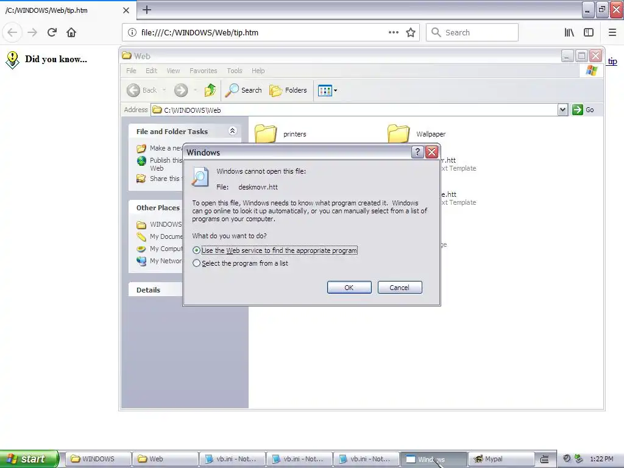The height and width of the screenshot is (468, 624).
Task: Go to My Documents in Other Places
Action: pos(159,236)
